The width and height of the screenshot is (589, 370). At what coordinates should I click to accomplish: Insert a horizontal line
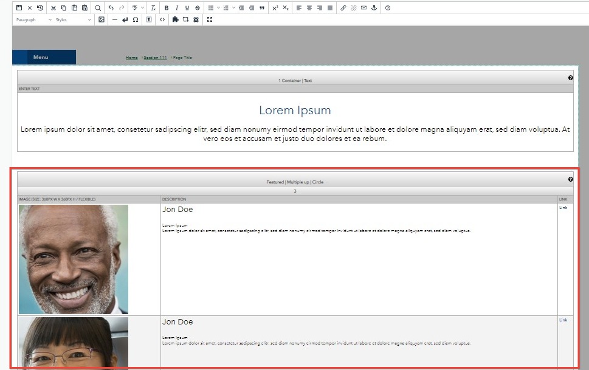115,19
